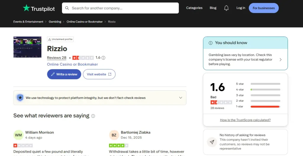Click the shield star integrity icon
303x156 pixels.
tap(20, 98)
